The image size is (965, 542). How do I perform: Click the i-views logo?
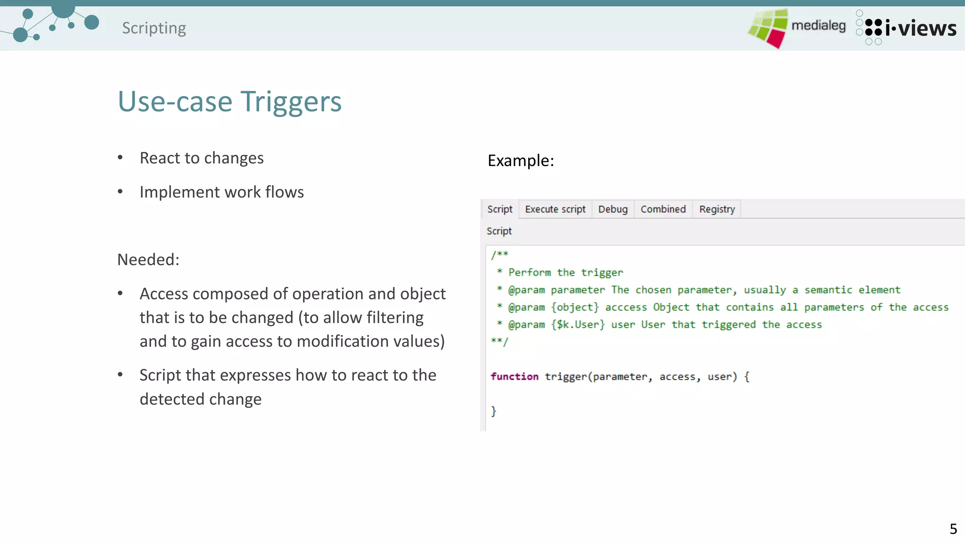pyautogui.click(x=906, y=28)
